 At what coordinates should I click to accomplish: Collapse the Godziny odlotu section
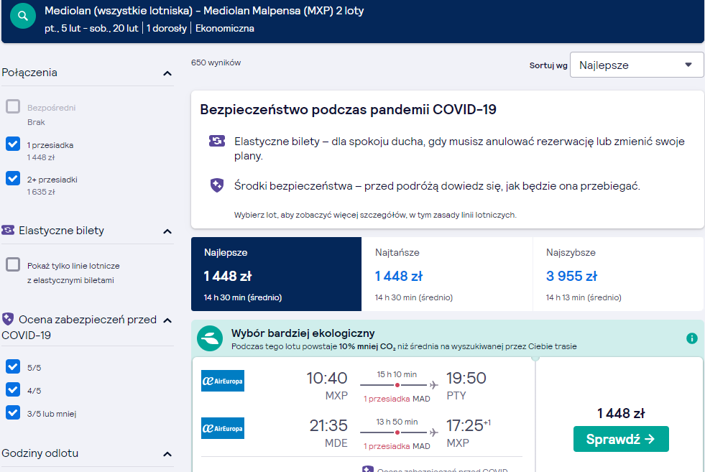coord(167,454)
